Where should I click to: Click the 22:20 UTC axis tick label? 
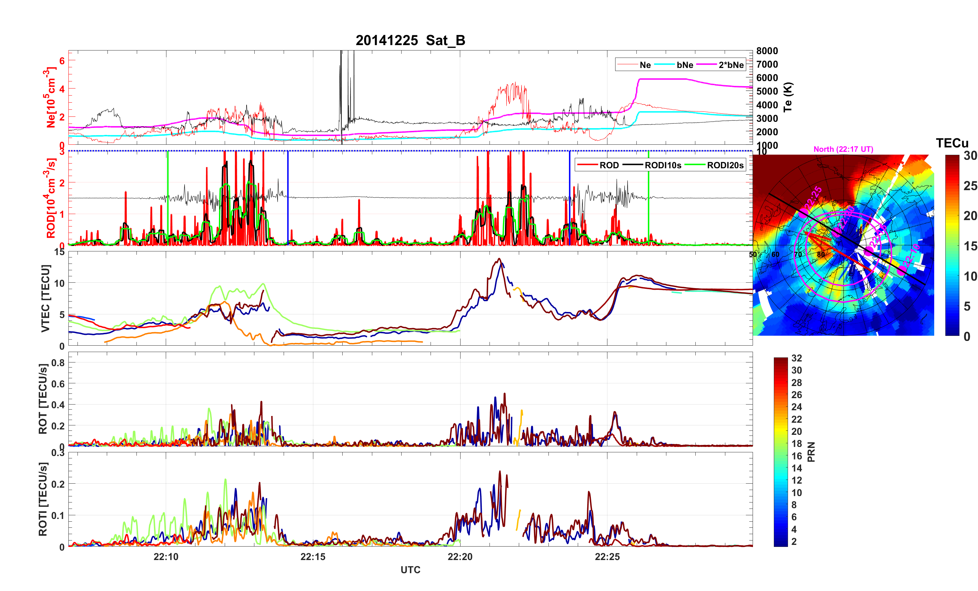click(460, 556)
